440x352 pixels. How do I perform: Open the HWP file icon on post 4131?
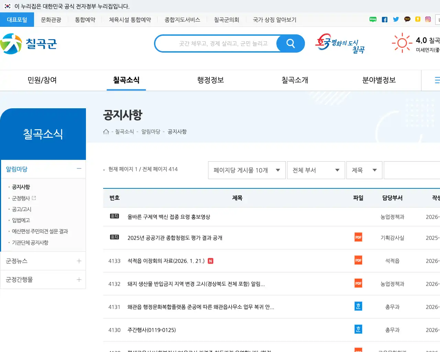[x=358, y=306]
